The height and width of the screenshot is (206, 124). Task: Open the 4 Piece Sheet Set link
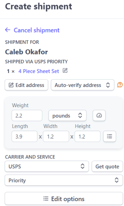[x=39, y=71]
